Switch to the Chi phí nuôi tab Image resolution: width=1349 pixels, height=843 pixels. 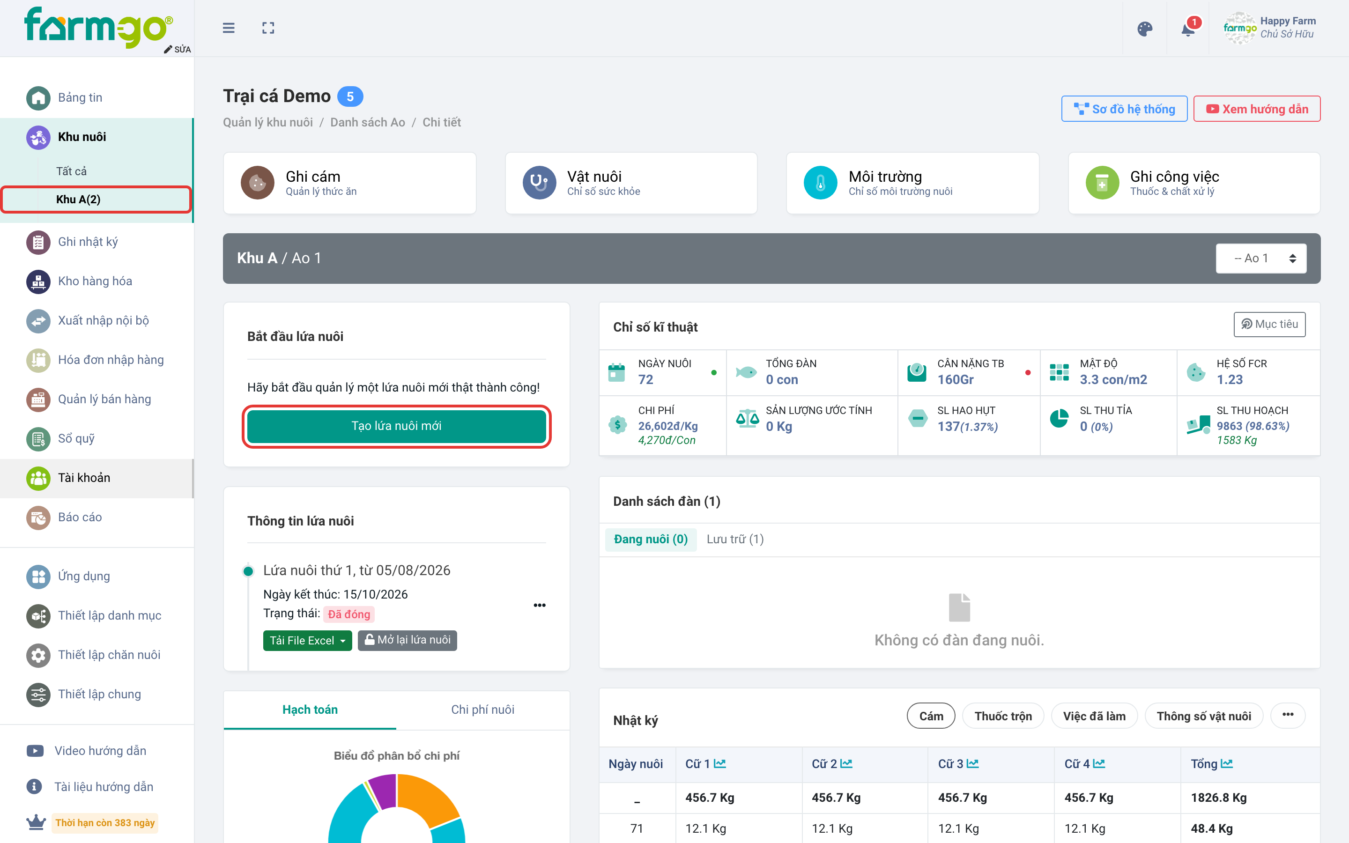point(482,710)
